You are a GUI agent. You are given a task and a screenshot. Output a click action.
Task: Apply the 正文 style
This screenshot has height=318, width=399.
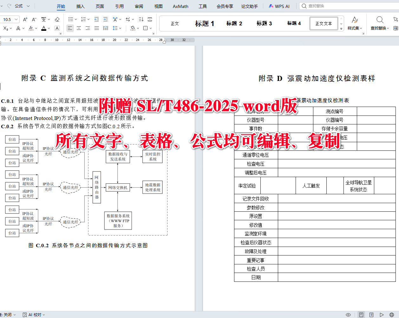click(175, 23)
